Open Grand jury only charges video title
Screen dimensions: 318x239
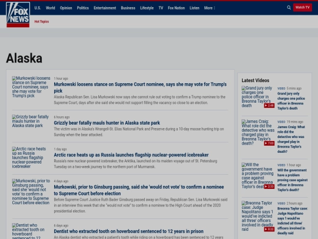(291, 101)
